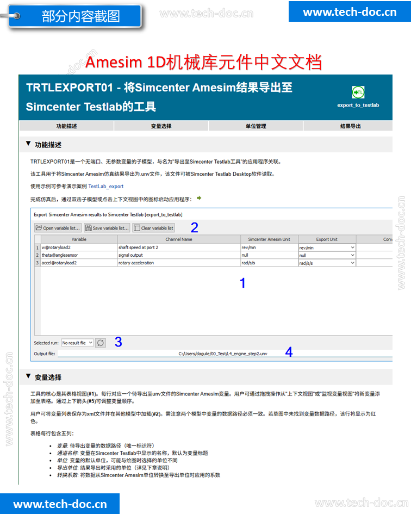
Task: Click the rad/s/s Amesim unit cell
Action: click(x=269, y=263)
